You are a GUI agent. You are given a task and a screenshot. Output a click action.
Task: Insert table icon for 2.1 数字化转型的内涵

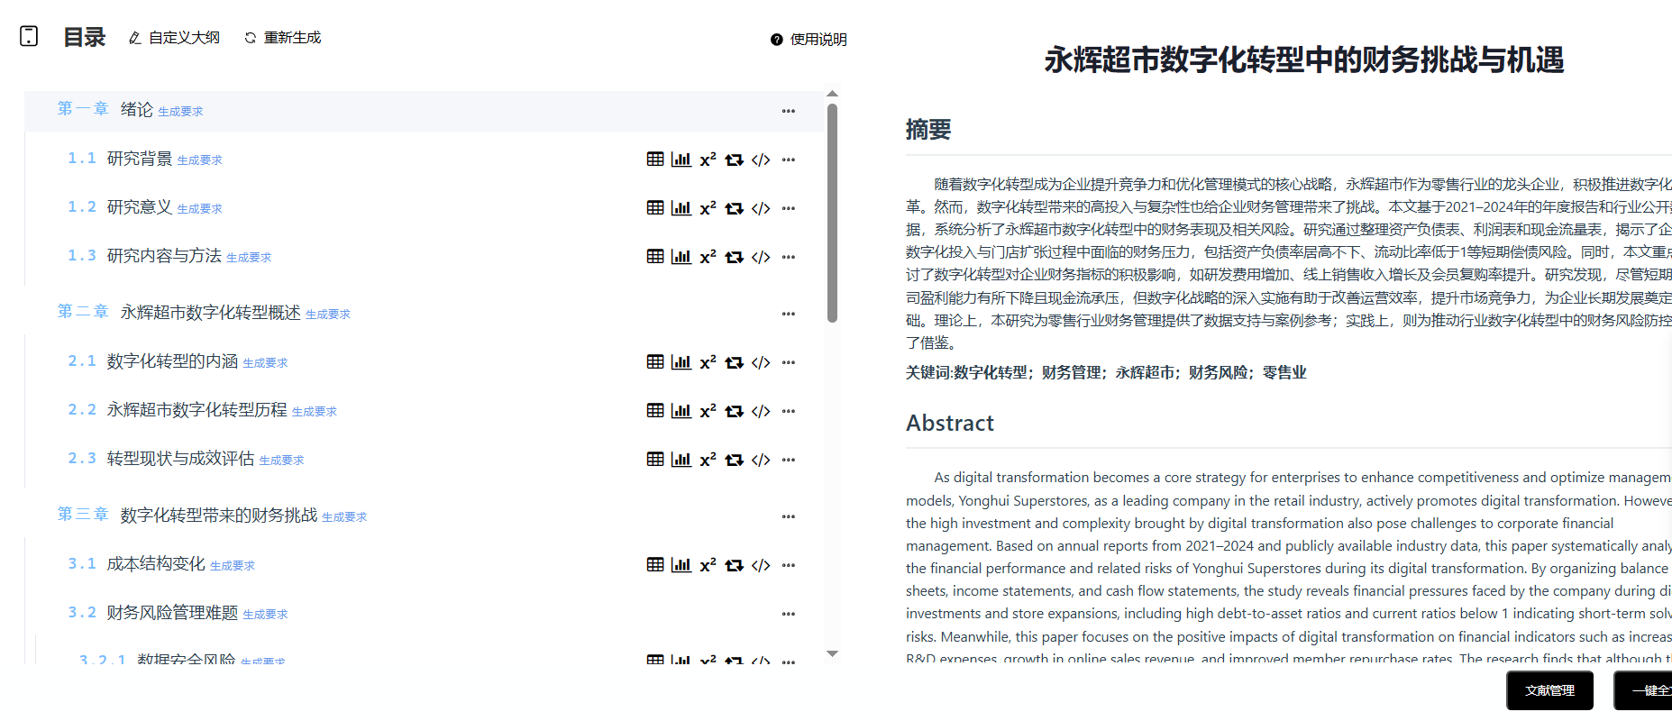pos(655,362)
